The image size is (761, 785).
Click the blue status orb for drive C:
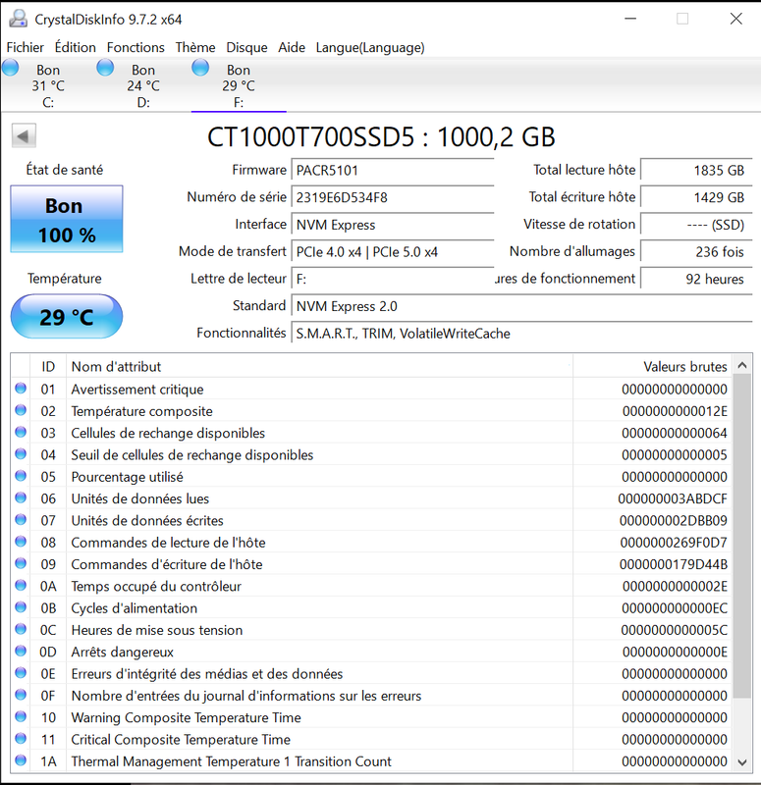point(11,68)
